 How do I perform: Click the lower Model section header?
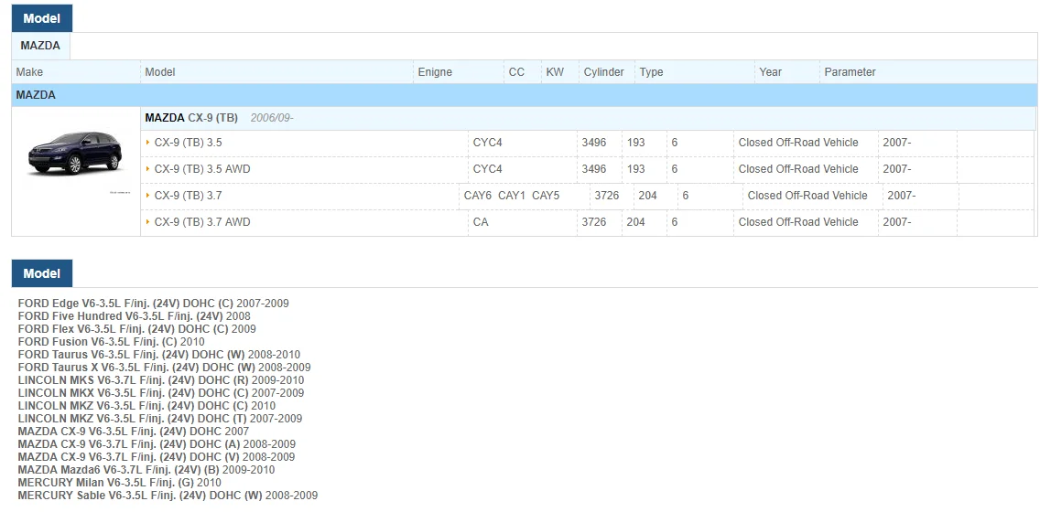(x=42, y=273)
